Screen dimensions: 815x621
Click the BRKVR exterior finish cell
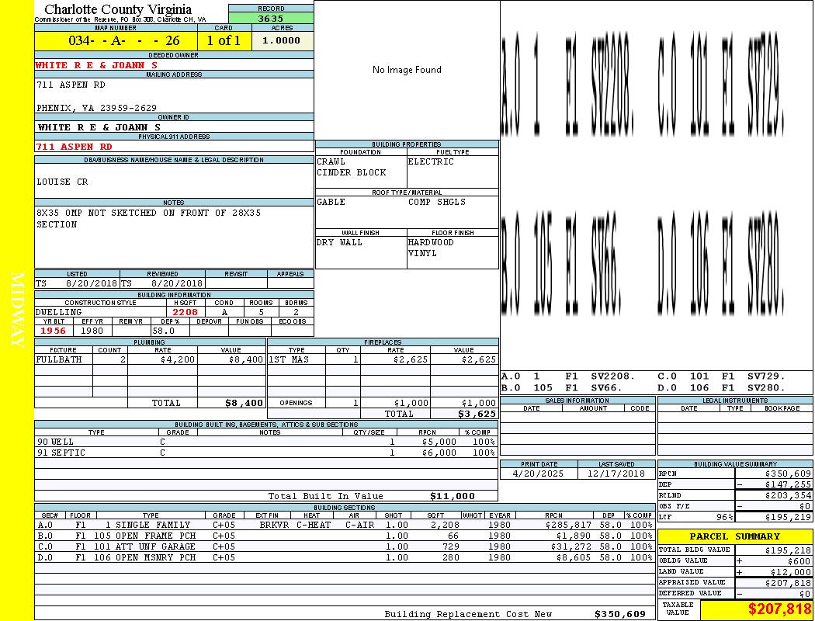point(275,525)
